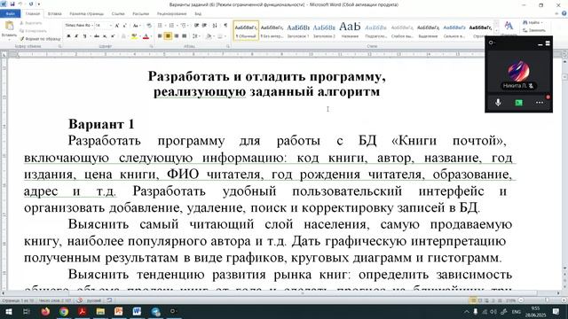Center align text (highlighted button)
Screen dimensions: 568x319
pos(168,36)
